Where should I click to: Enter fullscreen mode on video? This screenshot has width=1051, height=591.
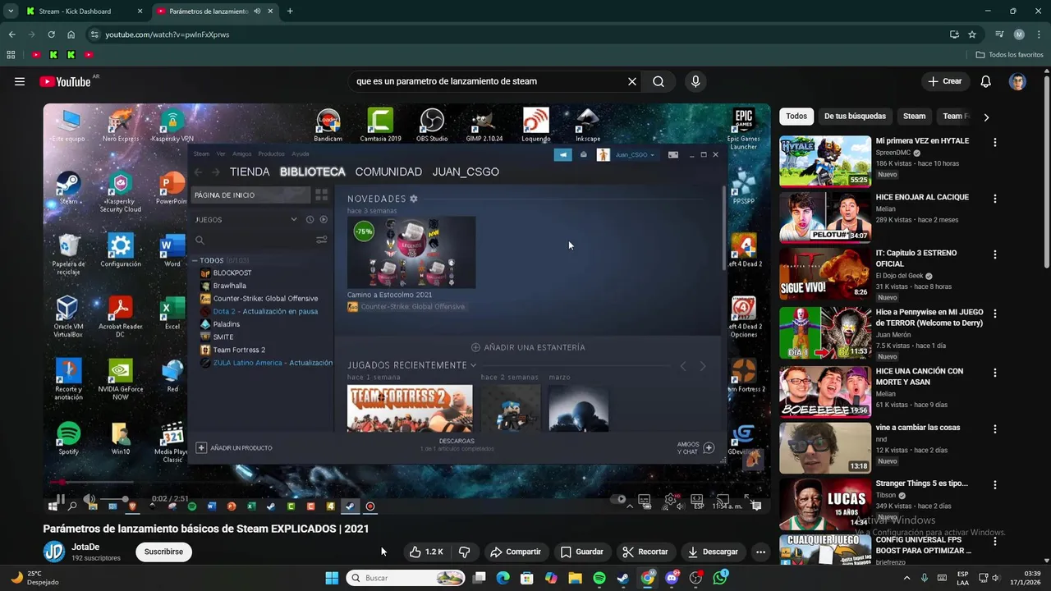coord(749,500)
